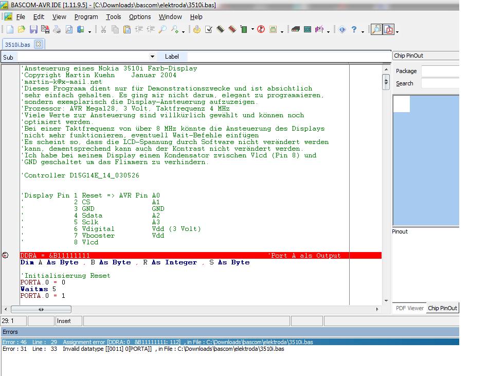487x376 pixels.
Task: Click the Cut scissors icon
Action: click(x=103, y=30)
